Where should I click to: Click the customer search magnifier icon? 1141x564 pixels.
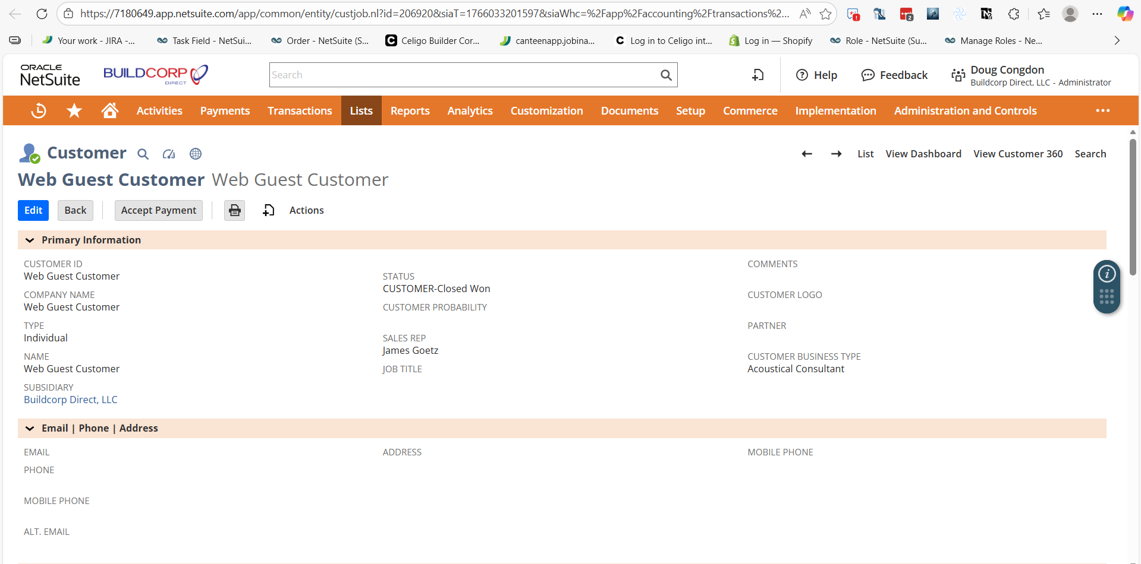[143, 154]
